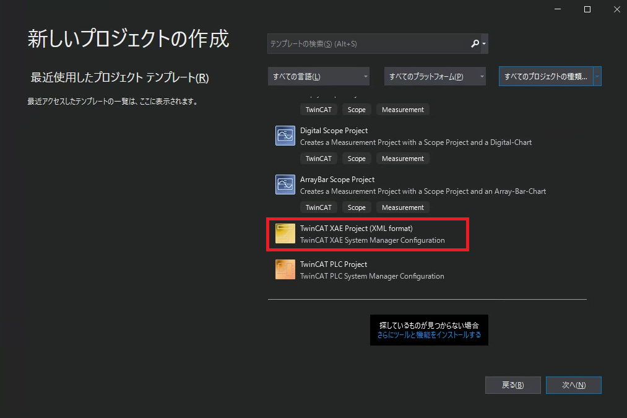The image size is (627, 418).
Task: Select TwinCAT XAE Project (XML format) title
Action: [357, 229]
